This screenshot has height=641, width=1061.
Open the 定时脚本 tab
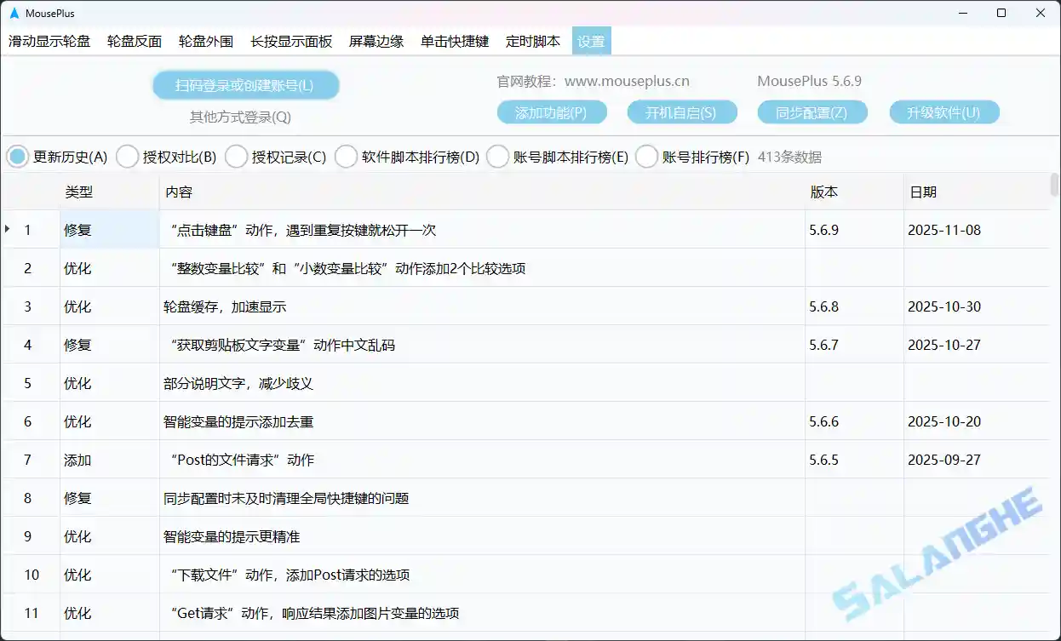tap(533, 40)
